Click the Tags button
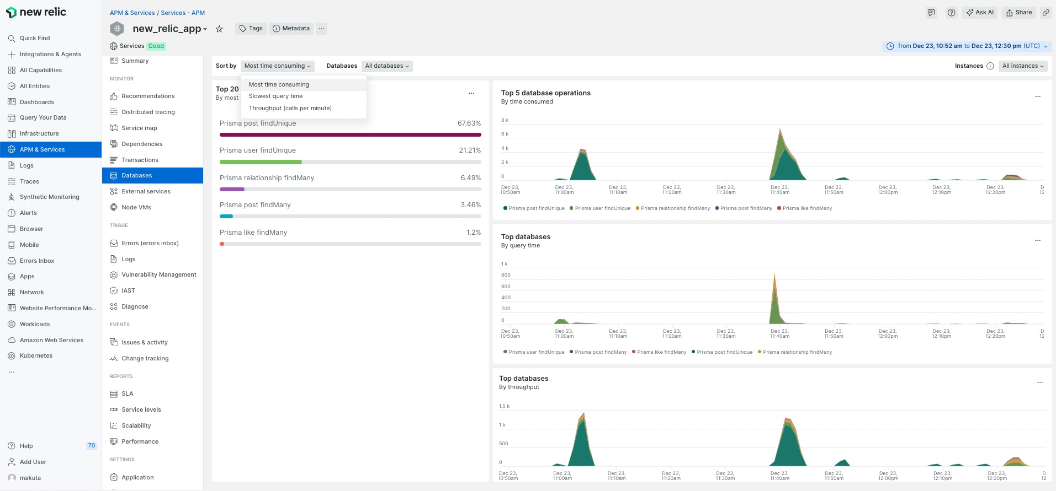This screenshot has width=1056, height=491. [x=251, y=29]
